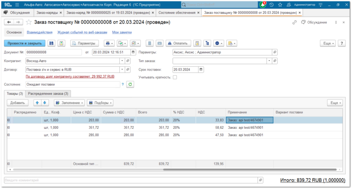The width and height of the screenshot is (352, 189).
Task: Toggle Учитывать кратность checkbox
Action: [175, 77]
